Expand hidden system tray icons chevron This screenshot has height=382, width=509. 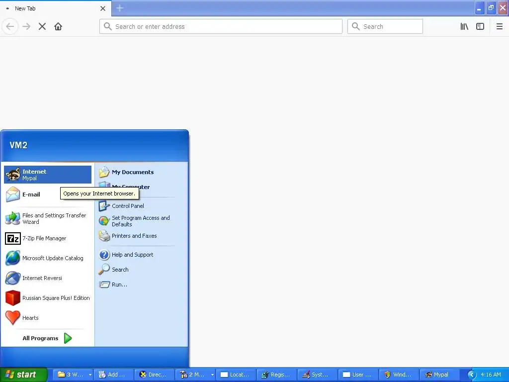tap(471, 375)
